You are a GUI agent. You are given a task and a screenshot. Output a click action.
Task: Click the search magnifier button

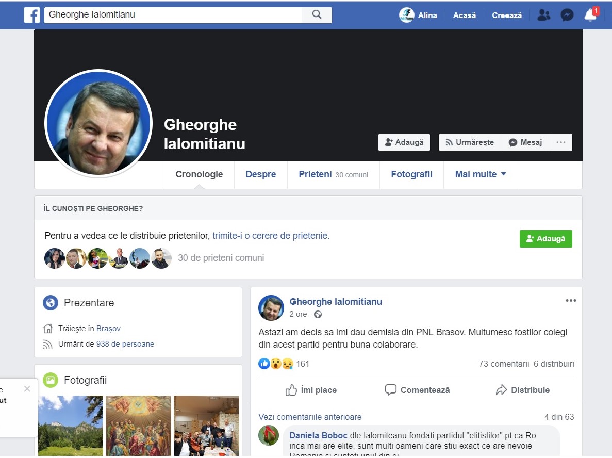317,14
